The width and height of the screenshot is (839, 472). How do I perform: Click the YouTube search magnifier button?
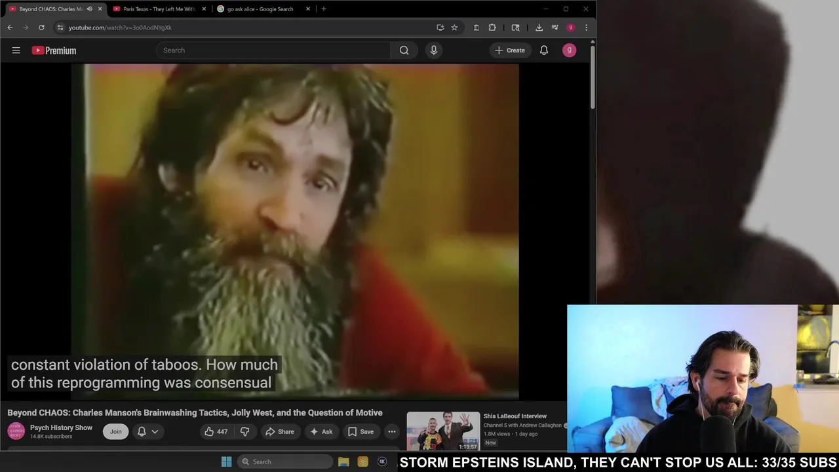pos(404,50)
